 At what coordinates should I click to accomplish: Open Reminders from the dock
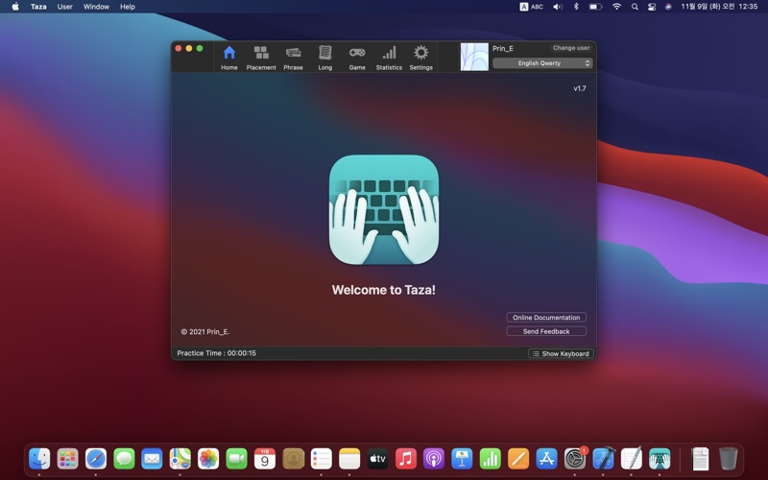pos(322,459)
